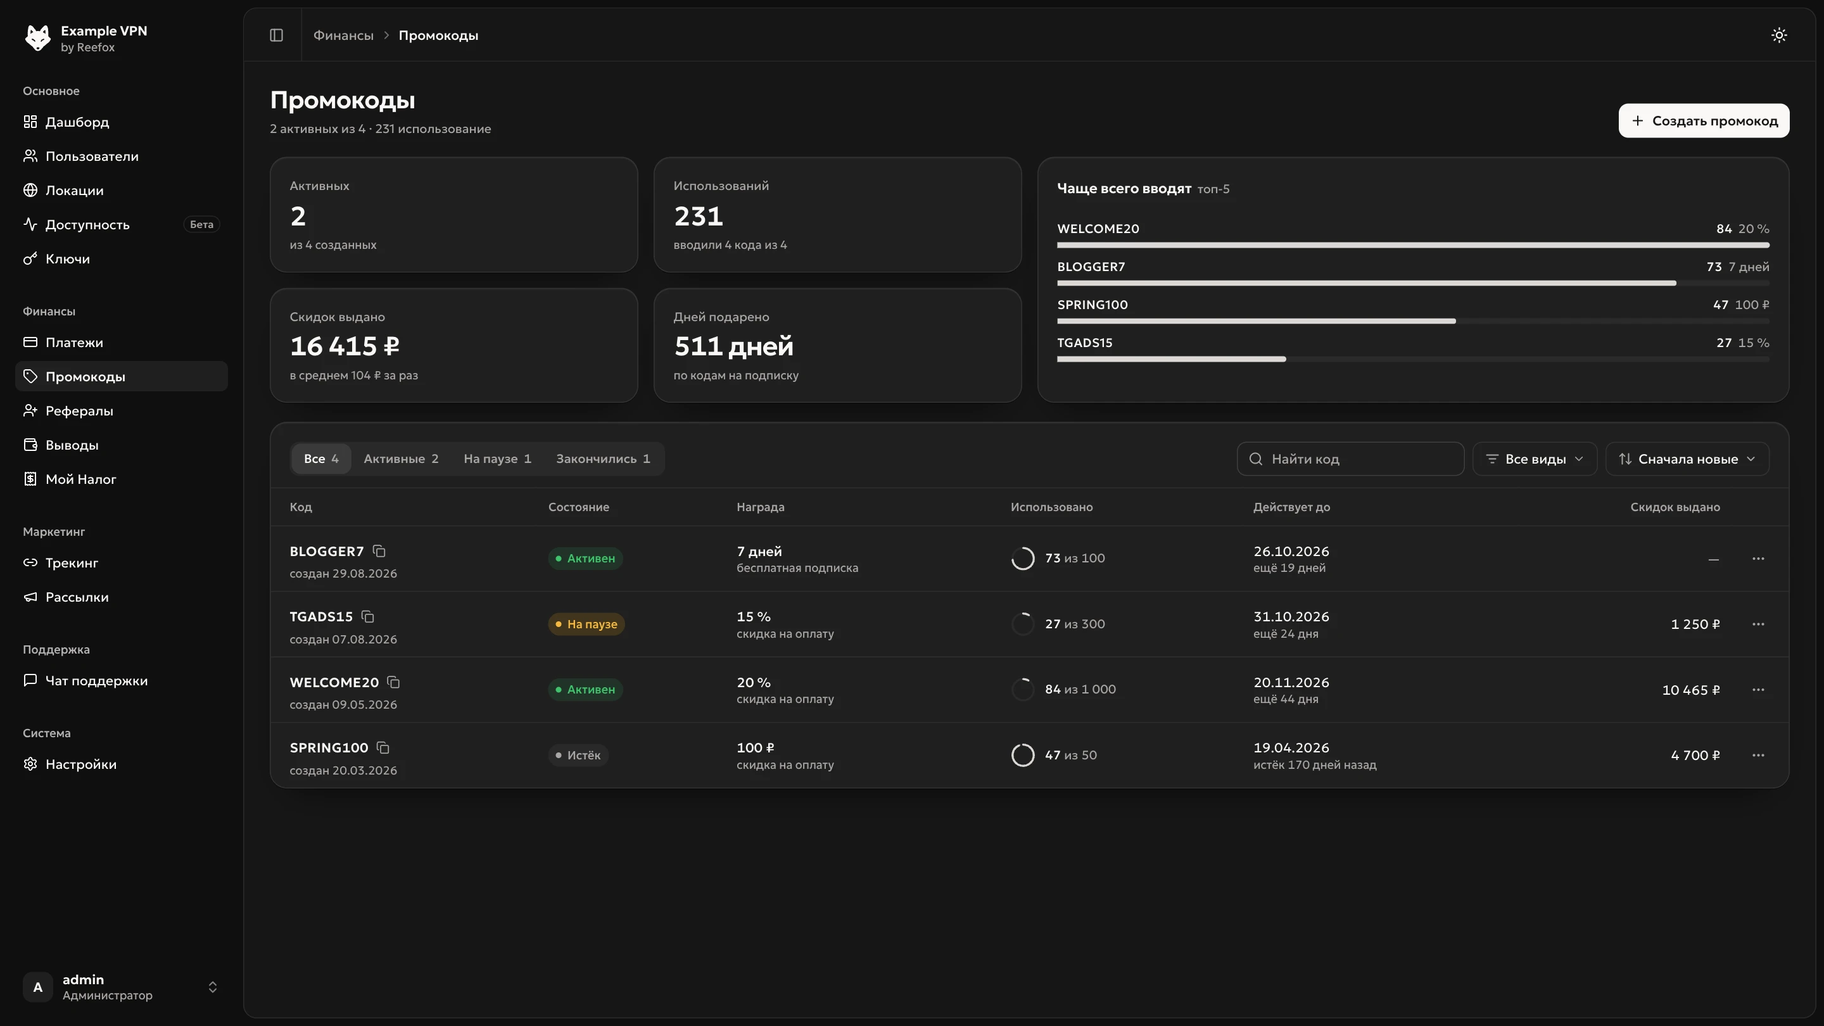Toggle the light theme sun icon
This screenshot has width=1824, height=1026.
[1780, 35]
